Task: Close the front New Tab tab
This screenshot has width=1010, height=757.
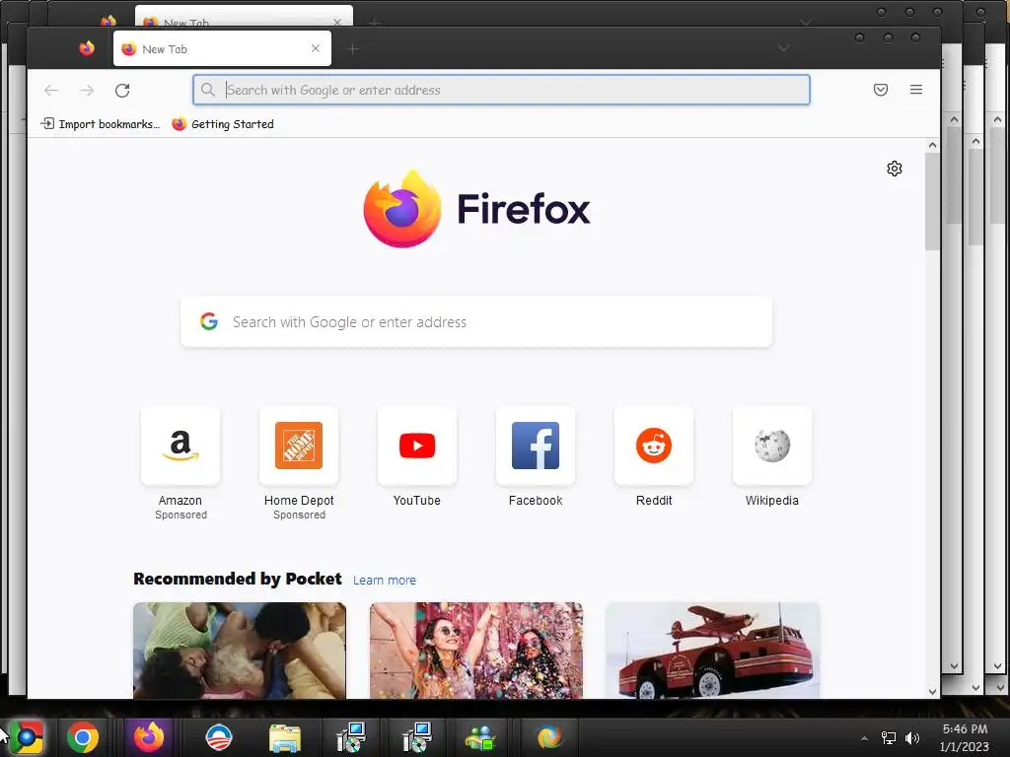Action: pos(315,48)
